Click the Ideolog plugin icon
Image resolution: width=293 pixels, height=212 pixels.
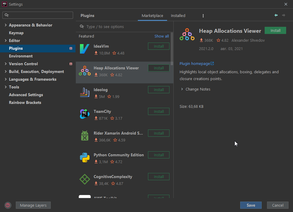point(85,92)
